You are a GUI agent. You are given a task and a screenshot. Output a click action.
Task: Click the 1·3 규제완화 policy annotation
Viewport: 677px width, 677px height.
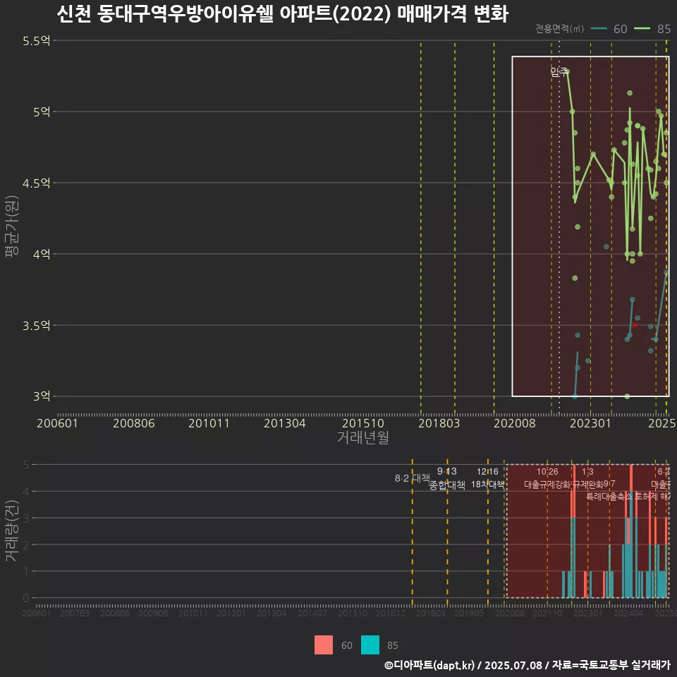click(587, 478)
